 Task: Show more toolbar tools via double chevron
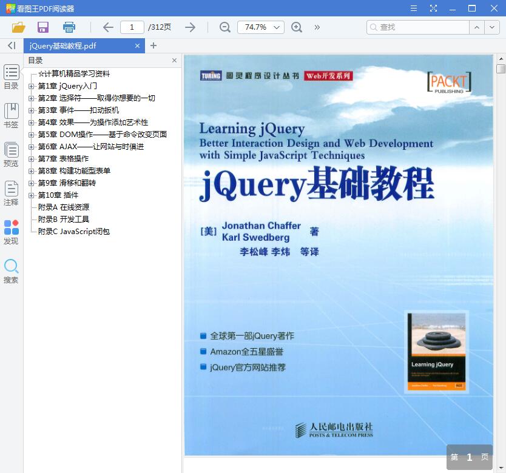317,27
